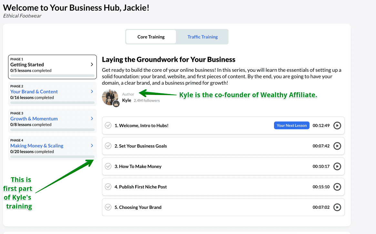This screenshot has height=234, width=376.
Task: Tick the Choosing Your Brand checkmark
Action: coord(108,207)
